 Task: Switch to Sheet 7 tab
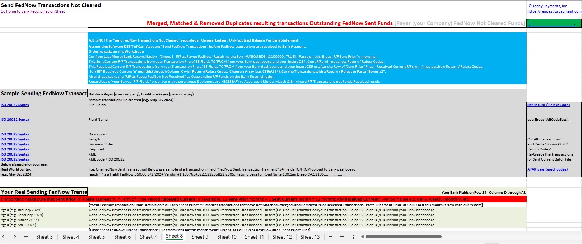tap(148, 237)
